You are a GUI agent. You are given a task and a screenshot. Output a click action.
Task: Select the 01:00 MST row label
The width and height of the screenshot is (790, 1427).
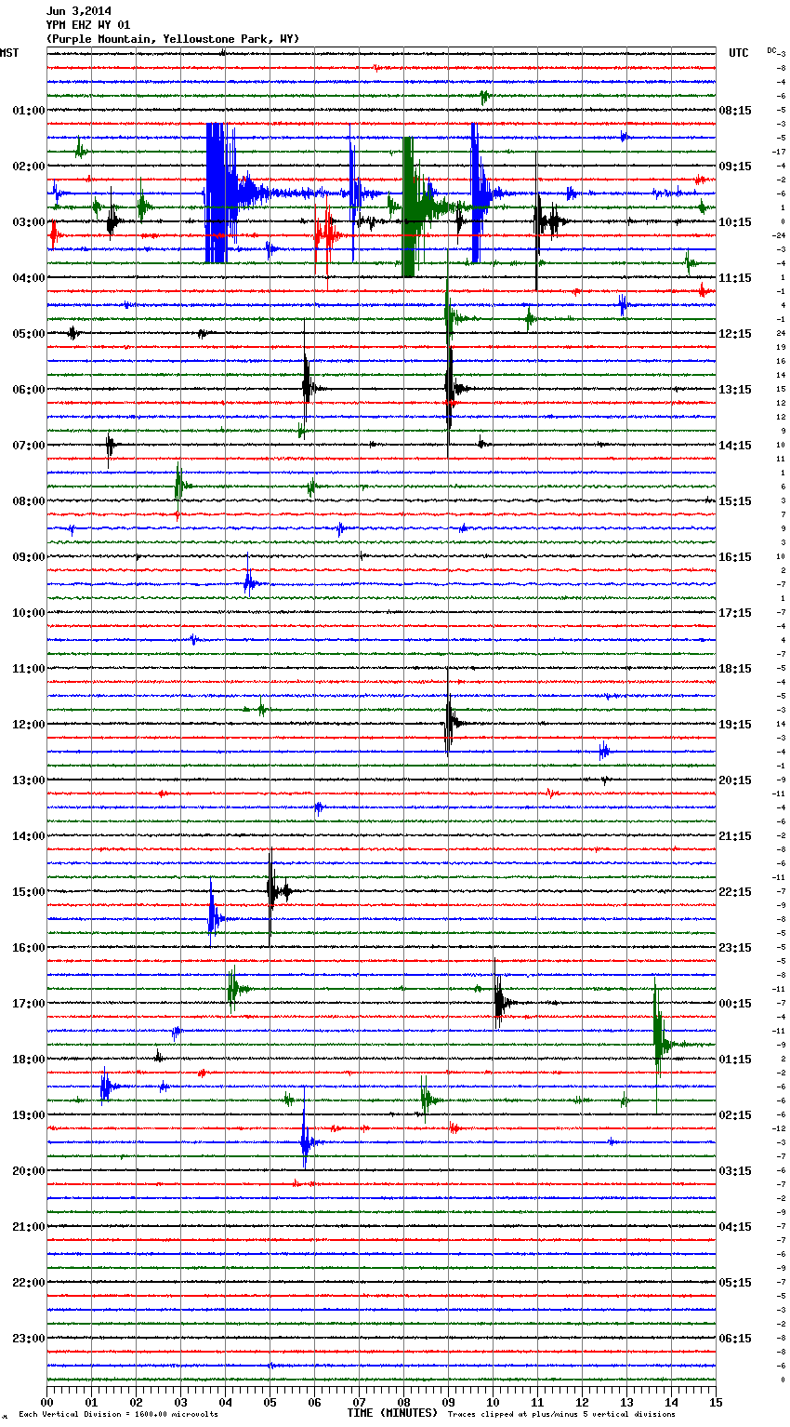click(29, 111)
